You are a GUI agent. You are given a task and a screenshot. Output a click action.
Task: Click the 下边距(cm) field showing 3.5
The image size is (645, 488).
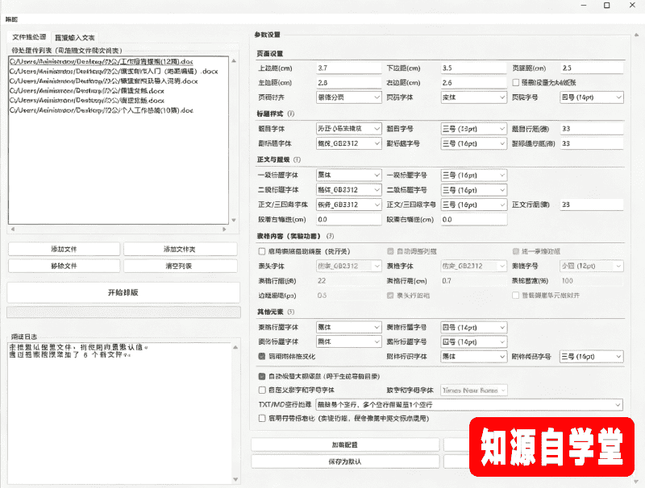[x=473, y=68]
